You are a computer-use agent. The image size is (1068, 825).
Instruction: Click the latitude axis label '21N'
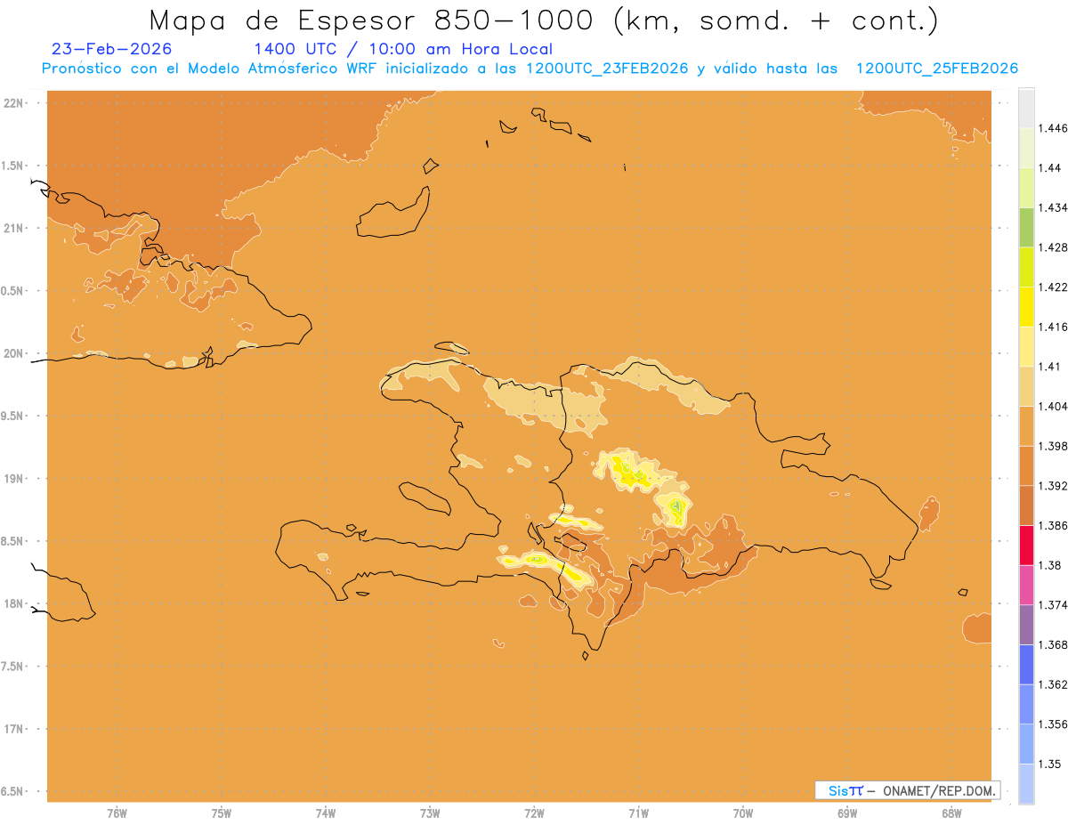(x=13, y=228)
